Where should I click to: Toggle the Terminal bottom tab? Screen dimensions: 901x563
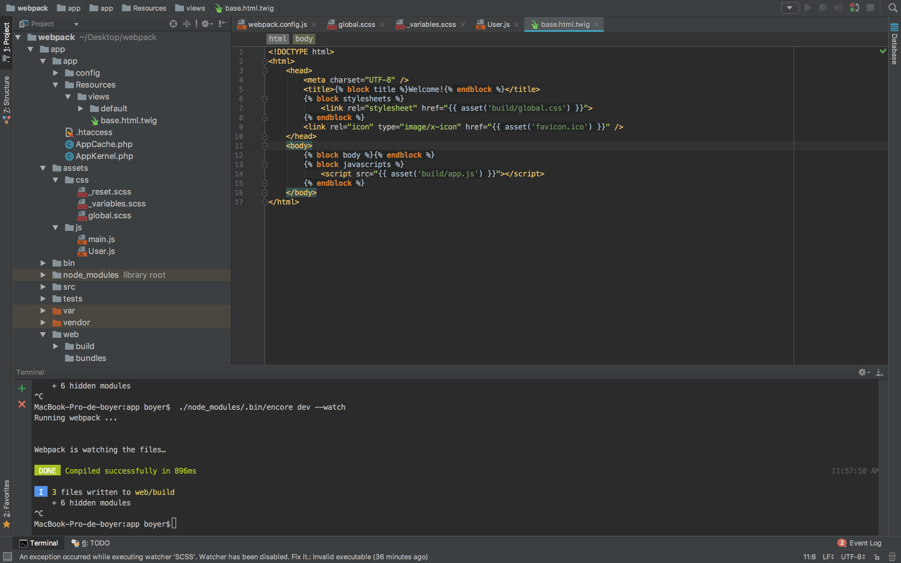point(39,543)
